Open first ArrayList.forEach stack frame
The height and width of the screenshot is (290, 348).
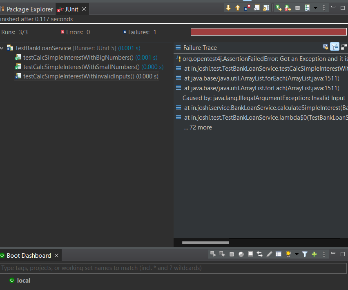(257, 78)
